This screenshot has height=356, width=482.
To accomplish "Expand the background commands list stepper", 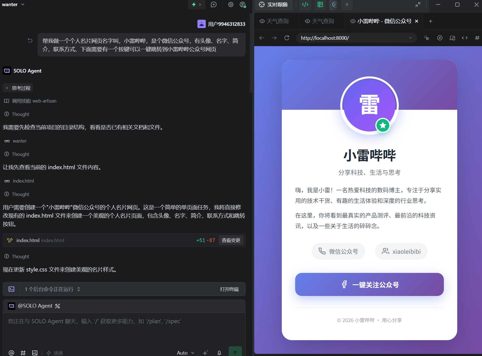I will 79,289.
